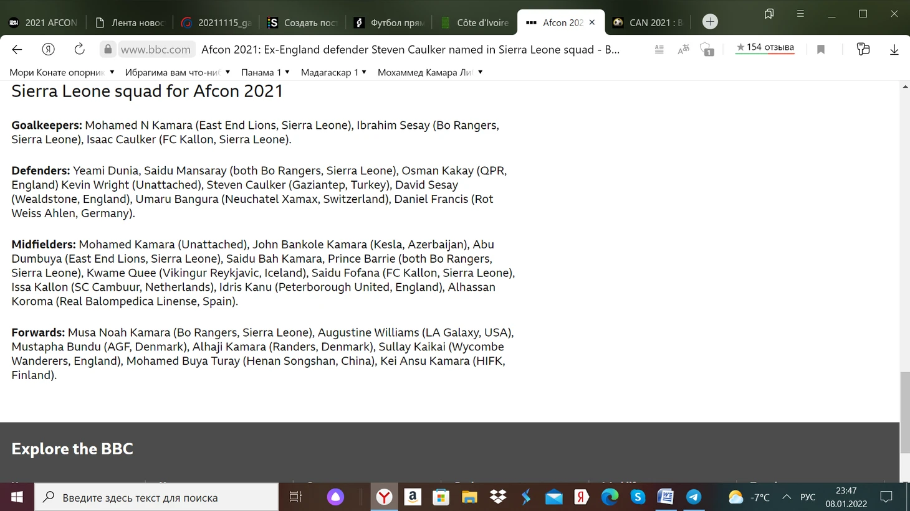The image size is (910, 511).
Task: Open the new tab plus button
Action: click(x=710, y=22)
